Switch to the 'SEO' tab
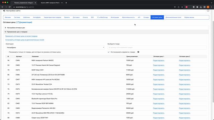Screen dimensions: 214x120 point(92,17)
